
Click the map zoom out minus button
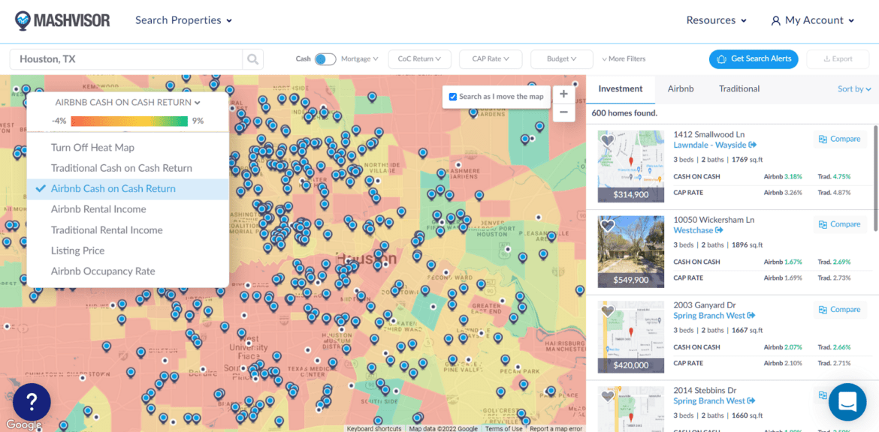pyautogui.click(x=563, y=113)
